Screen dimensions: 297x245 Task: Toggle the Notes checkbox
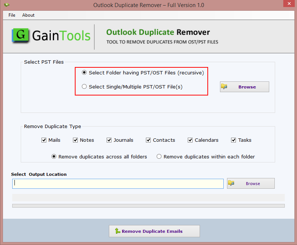[x=76, y=140]
